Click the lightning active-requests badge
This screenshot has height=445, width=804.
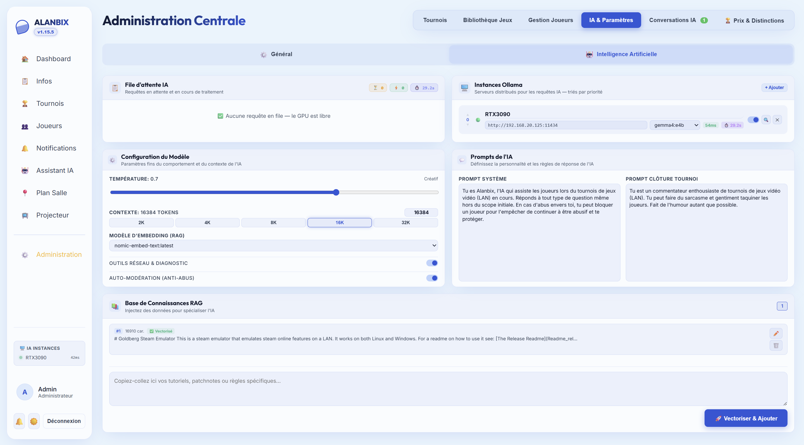[399, 88]
